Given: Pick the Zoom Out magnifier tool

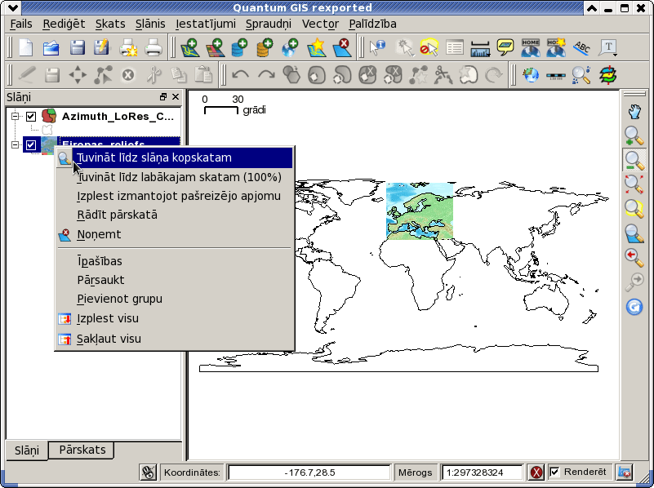Looking at the screenshot, I should [x=634, y=160].
